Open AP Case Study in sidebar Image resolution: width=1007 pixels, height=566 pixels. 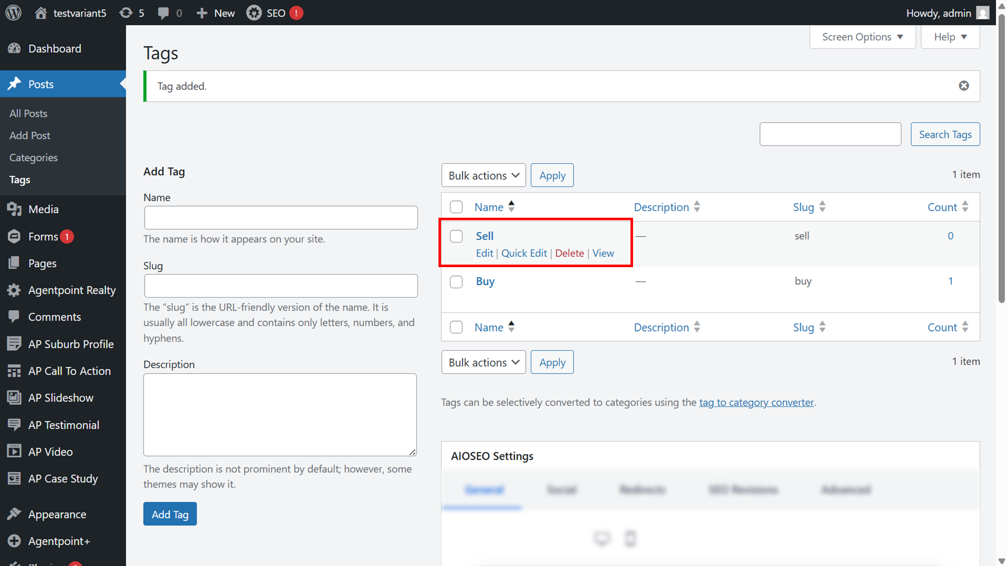pyautogui.click(x=63, y=479)
